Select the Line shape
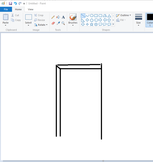 (x=83, y=16)
